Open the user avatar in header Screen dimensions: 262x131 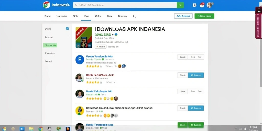[209, 5]
